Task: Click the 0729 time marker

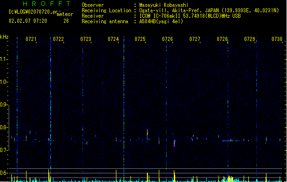Action: point(250,39)
